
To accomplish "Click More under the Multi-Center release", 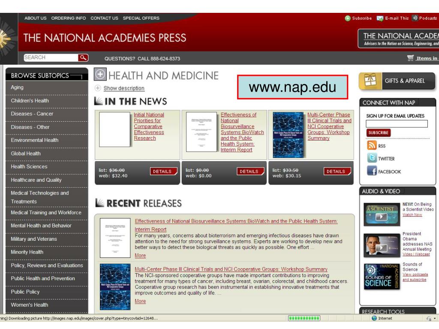I will (x=140, y=301).
